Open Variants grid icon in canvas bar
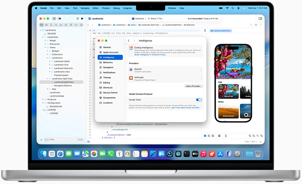This screenshot has height=184, width=302. pos(213,136)
